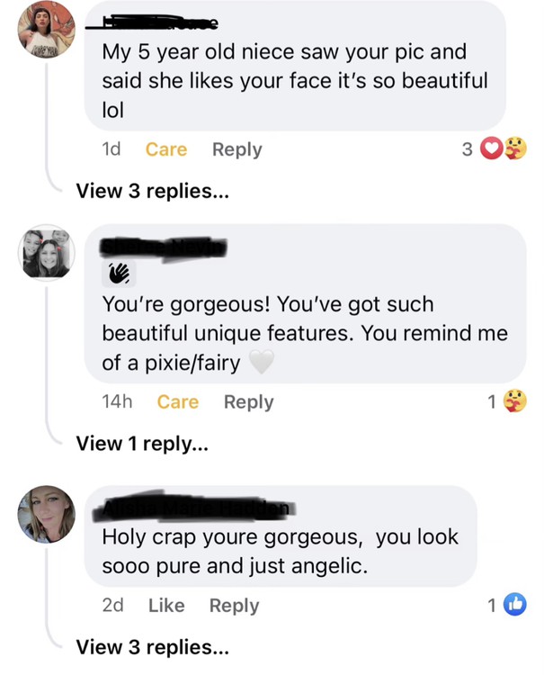This screenshot has width=544, height=675.
Task: Toggle Care reaction on the pixie/fairy comment
Action: tap(178, 402)
